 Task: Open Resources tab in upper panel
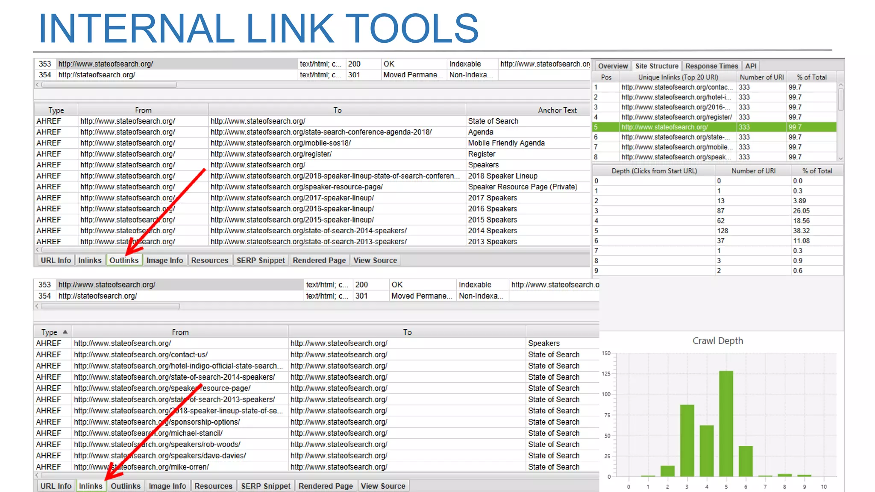[210, 260]
